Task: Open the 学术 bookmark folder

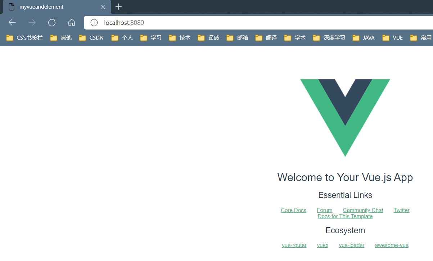Action: pos(295,38)
